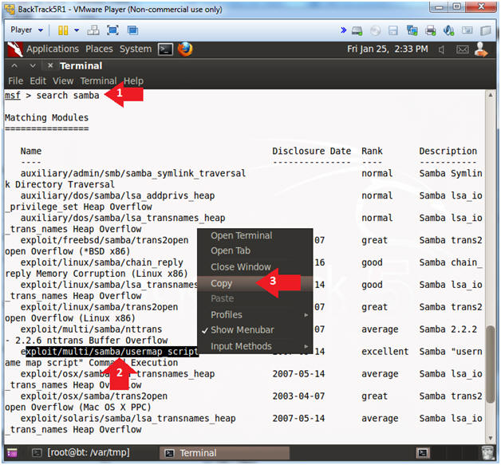This screenshot has height=465, width=501.
Task: Click the down arrow on the Terminal title bar
Action: tap(33, 65)
